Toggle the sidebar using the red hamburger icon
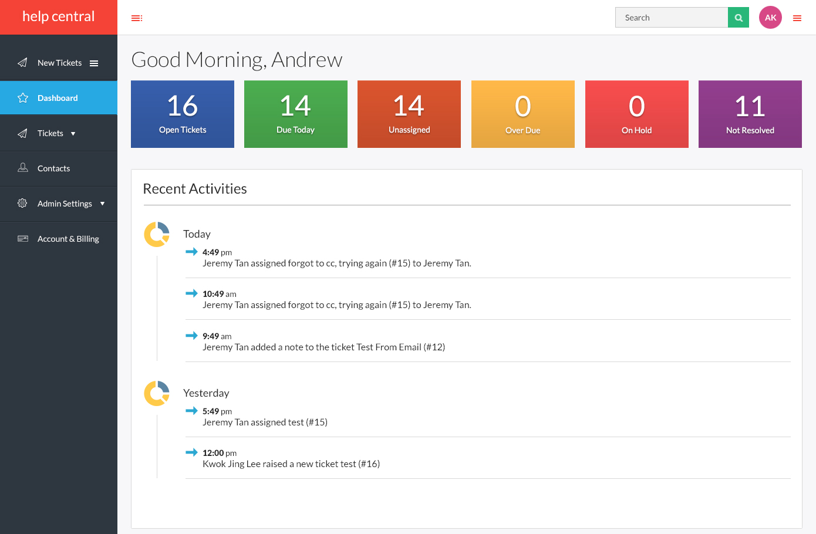 [x=137, y=18]
